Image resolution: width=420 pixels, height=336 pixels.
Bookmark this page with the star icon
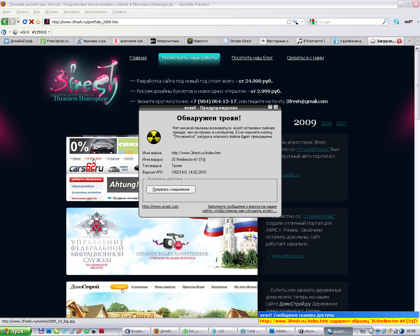pos(289,22)
